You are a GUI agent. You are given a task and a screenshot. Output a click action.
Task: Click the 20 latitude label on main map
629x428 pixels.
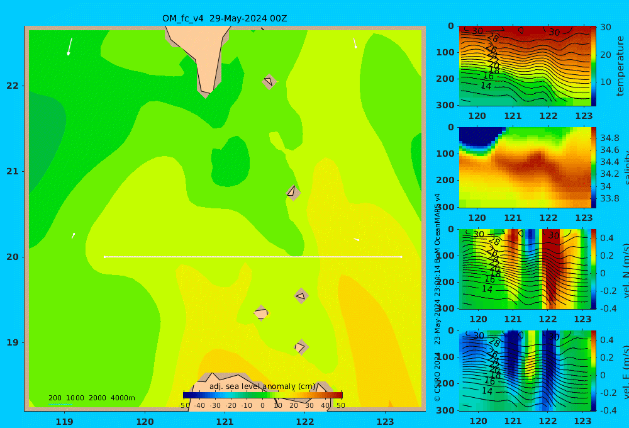tap(13, 257)
